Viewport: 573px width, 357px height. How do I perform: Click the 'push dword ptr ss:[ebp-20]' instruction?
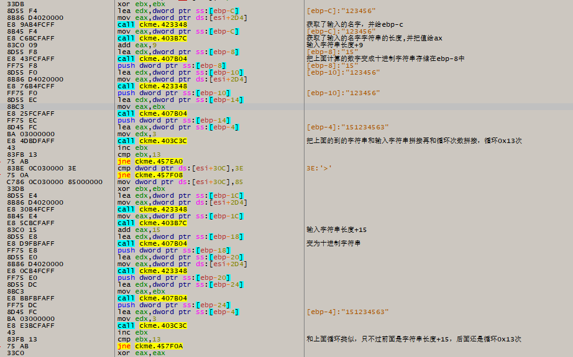[174, 277]
